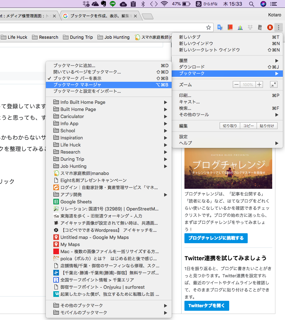Open 全国サーフポイント情報 > 千葉エリア bookmark
This screenshot has width=285, height=320.
click(x=109, y=280)
